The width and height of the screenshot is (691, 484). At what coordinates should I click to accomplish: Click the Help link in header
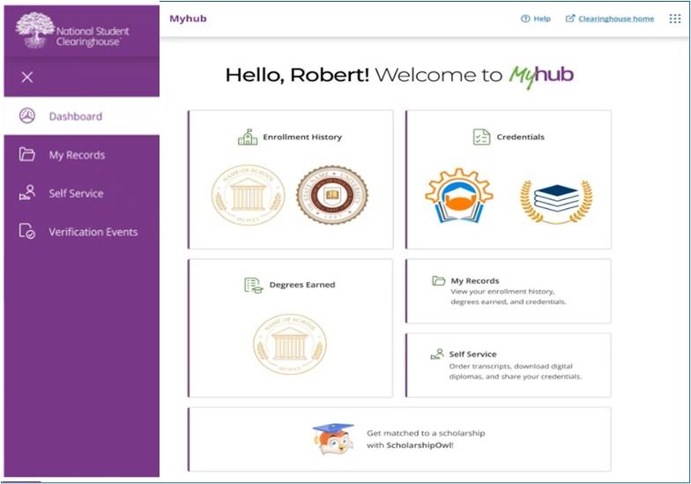click(x=541, y=19)
